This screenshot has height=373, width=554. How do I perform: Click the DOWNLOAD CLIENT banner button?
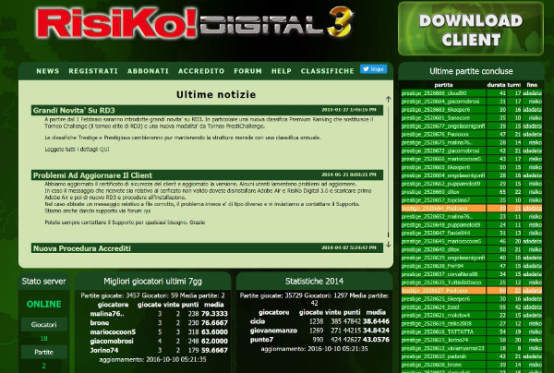click(x=471, y=29)
